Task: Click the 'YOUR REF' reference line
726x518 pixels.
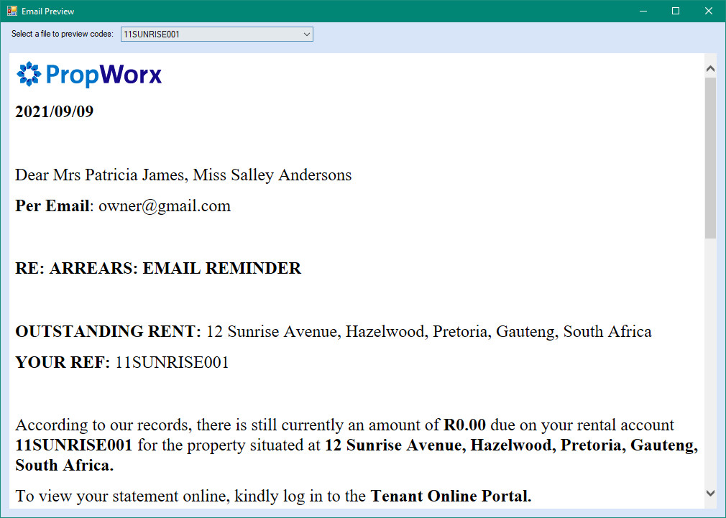Action: [122, 363]
